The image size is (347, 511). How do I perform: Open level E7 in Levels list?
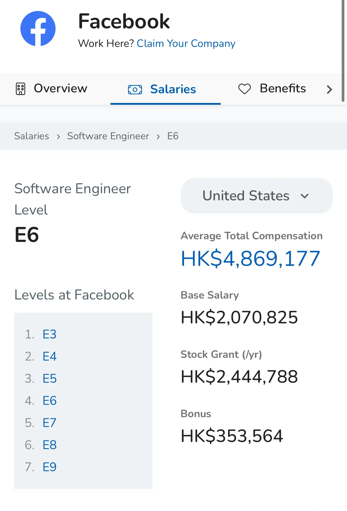pyautogui.click(x=49, y=423)
